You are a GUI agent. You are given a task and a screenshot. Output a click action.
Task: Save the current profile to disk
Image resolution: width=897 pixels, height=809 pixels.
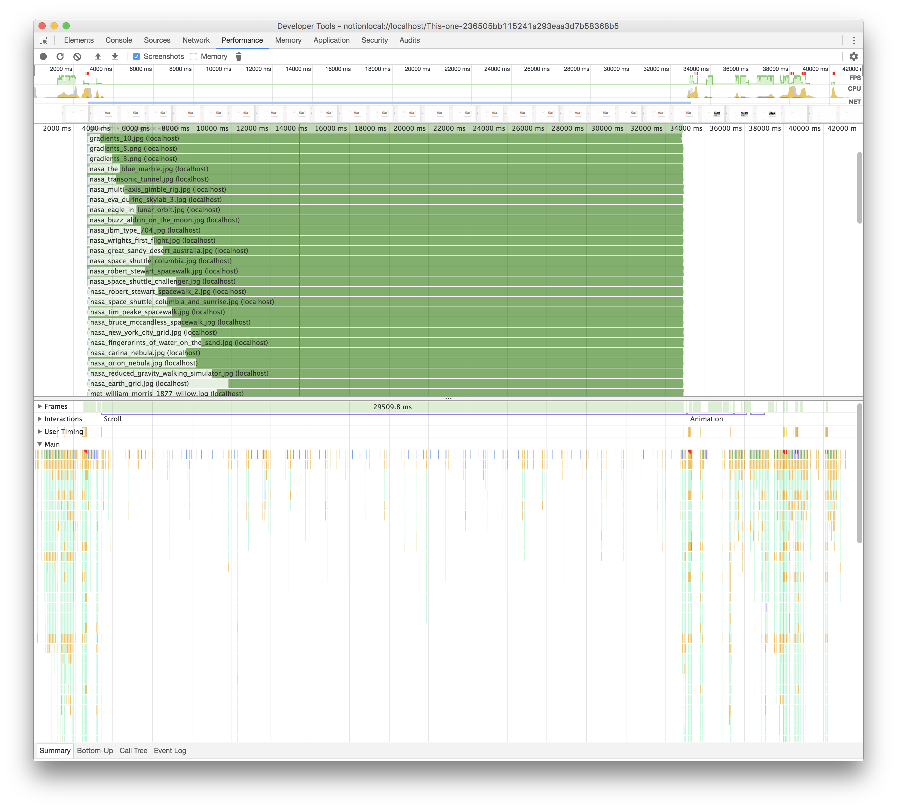(114, 56)
